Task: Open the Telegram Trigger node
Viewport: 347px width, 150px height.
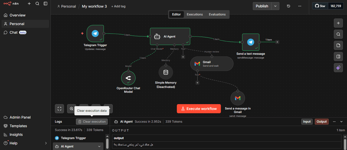Action: coord(95,33)
